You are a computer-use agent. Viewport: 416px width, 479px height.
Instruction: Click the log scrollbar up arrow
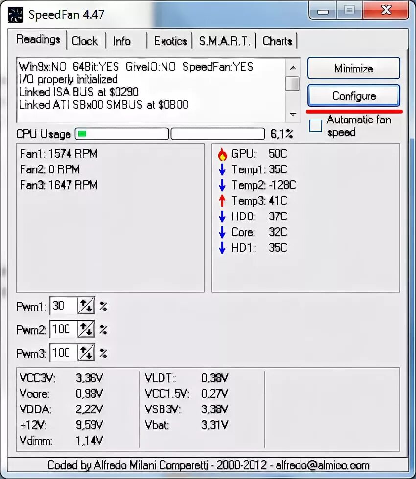click(292, 68)
